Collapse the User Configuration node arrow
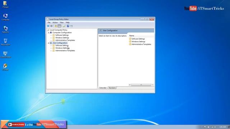Screen dimensions: 230x129 pos(49,43)
